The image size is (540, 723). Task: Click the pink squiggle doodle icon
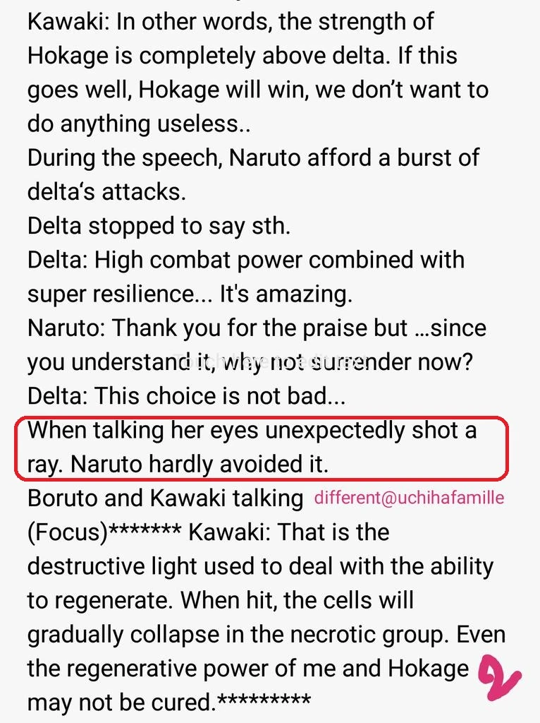[x=500, y=679]
